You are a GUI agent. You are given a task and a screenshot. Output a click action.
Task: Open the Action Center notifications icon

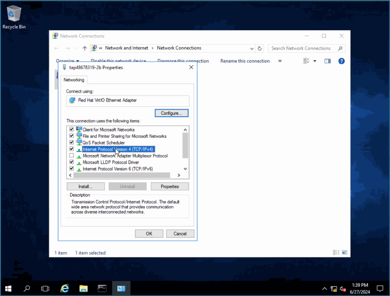click(380, 289)
